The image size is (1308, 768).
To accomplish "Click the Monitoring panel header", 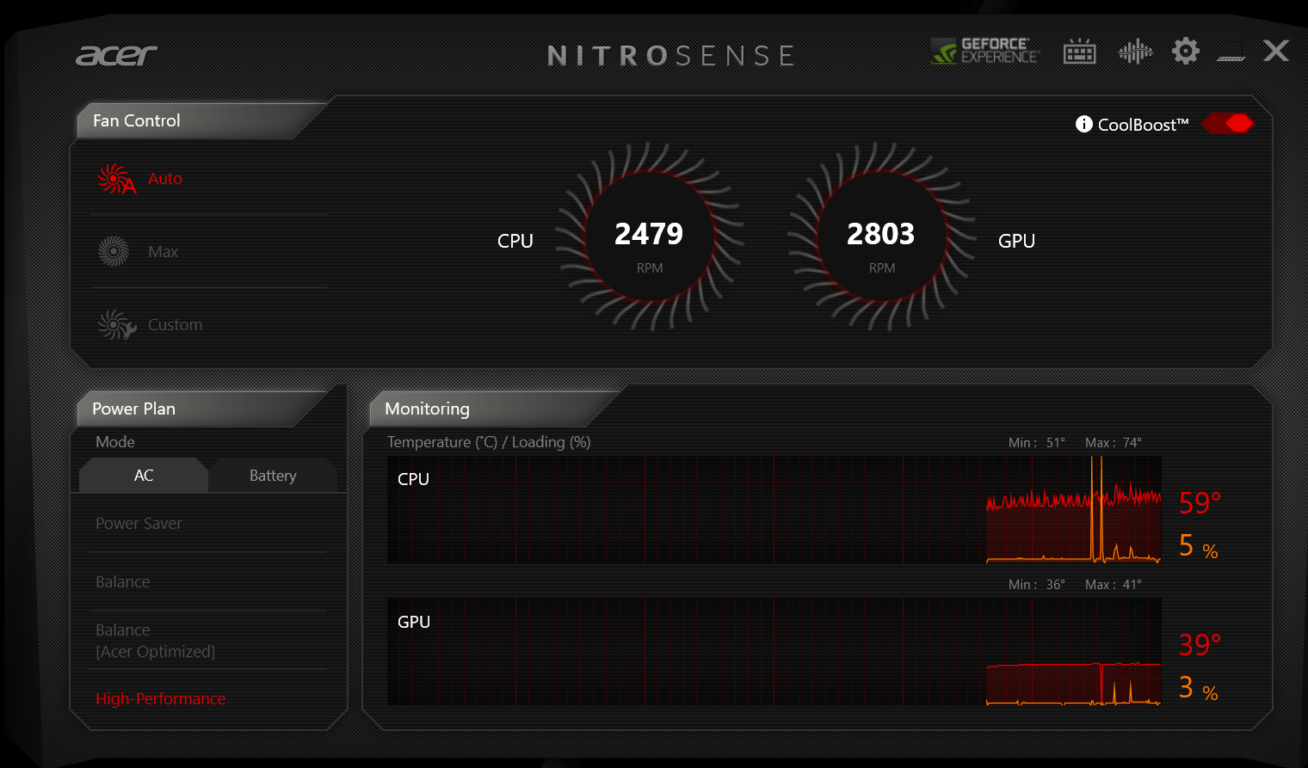I will point(424,409).
